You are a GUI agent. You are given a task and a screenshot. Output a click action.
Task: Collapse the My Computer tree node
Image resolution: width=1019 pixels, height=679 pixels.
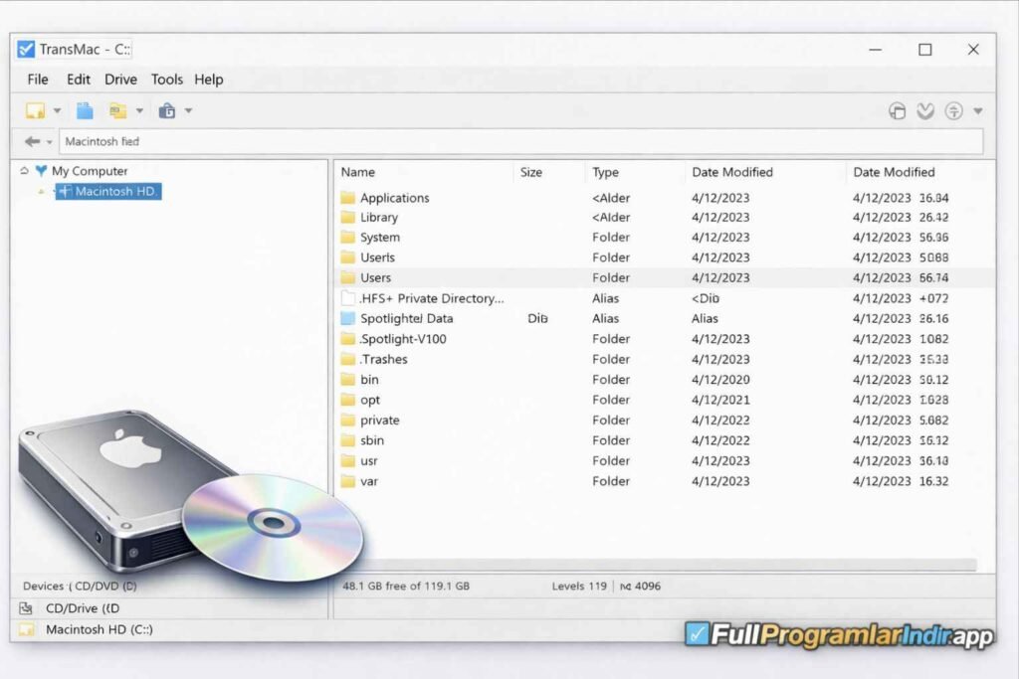24,171
